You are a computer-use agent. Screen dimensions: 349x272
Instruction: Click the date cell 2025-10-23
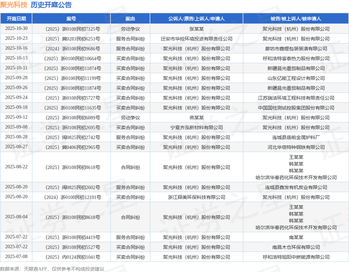click(16, 38)
